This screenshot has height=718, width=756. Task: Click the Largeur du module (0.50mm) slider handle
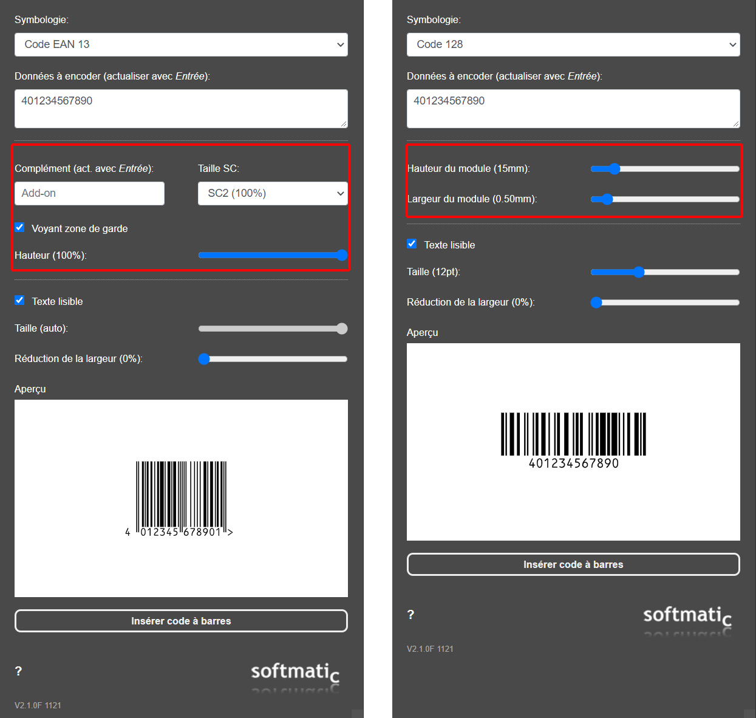tap(607, 199)
